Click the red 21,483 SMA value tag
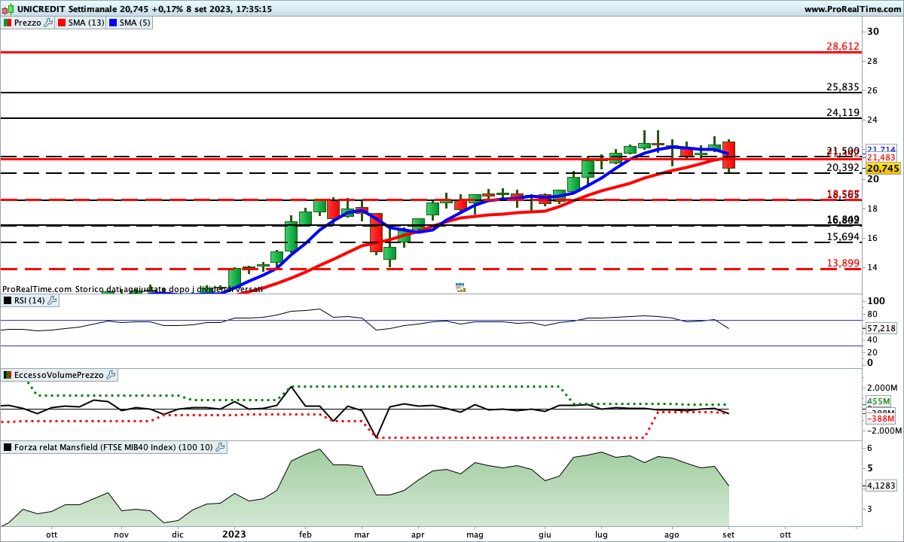 click(881, 157)
